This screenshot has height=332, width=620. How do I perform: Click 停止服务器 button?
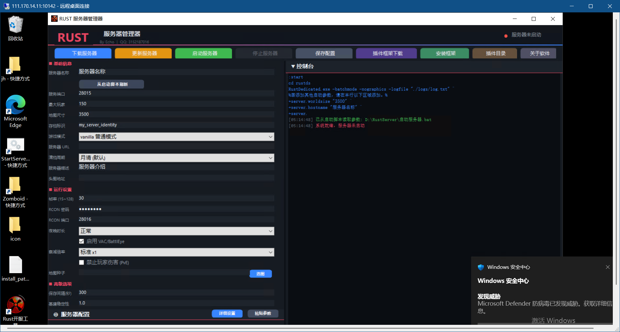[x=264, y=53]
